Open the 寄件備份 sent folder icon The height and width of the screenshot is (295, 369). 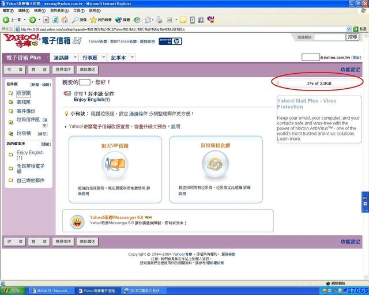11,111
